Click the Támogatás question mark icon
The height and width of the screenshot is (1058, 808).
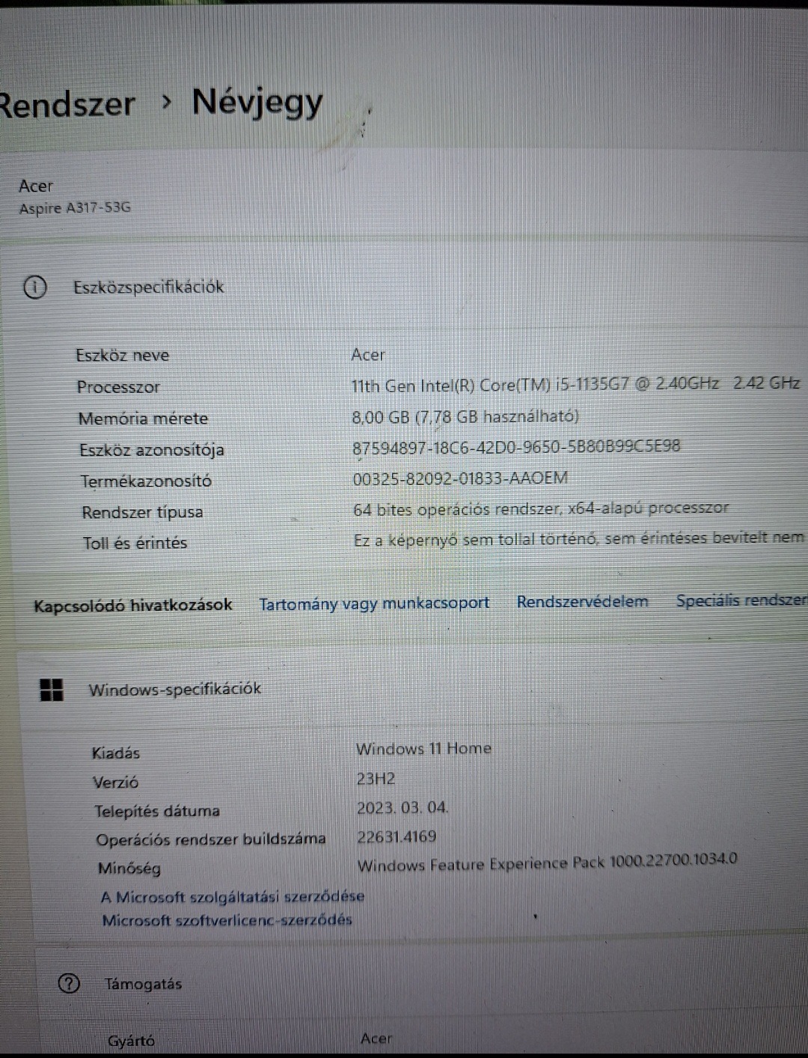click(x=69, y=983)
